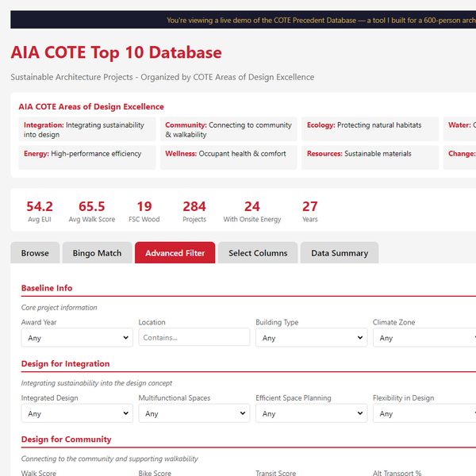This screenshot has height=476, width=476.
Task: Expand the Award Year dropdown
Action: (77, 338)
